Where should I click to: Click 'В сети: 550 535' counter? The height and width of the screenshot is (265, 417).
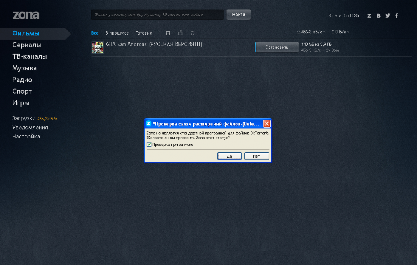coord(343,16)
